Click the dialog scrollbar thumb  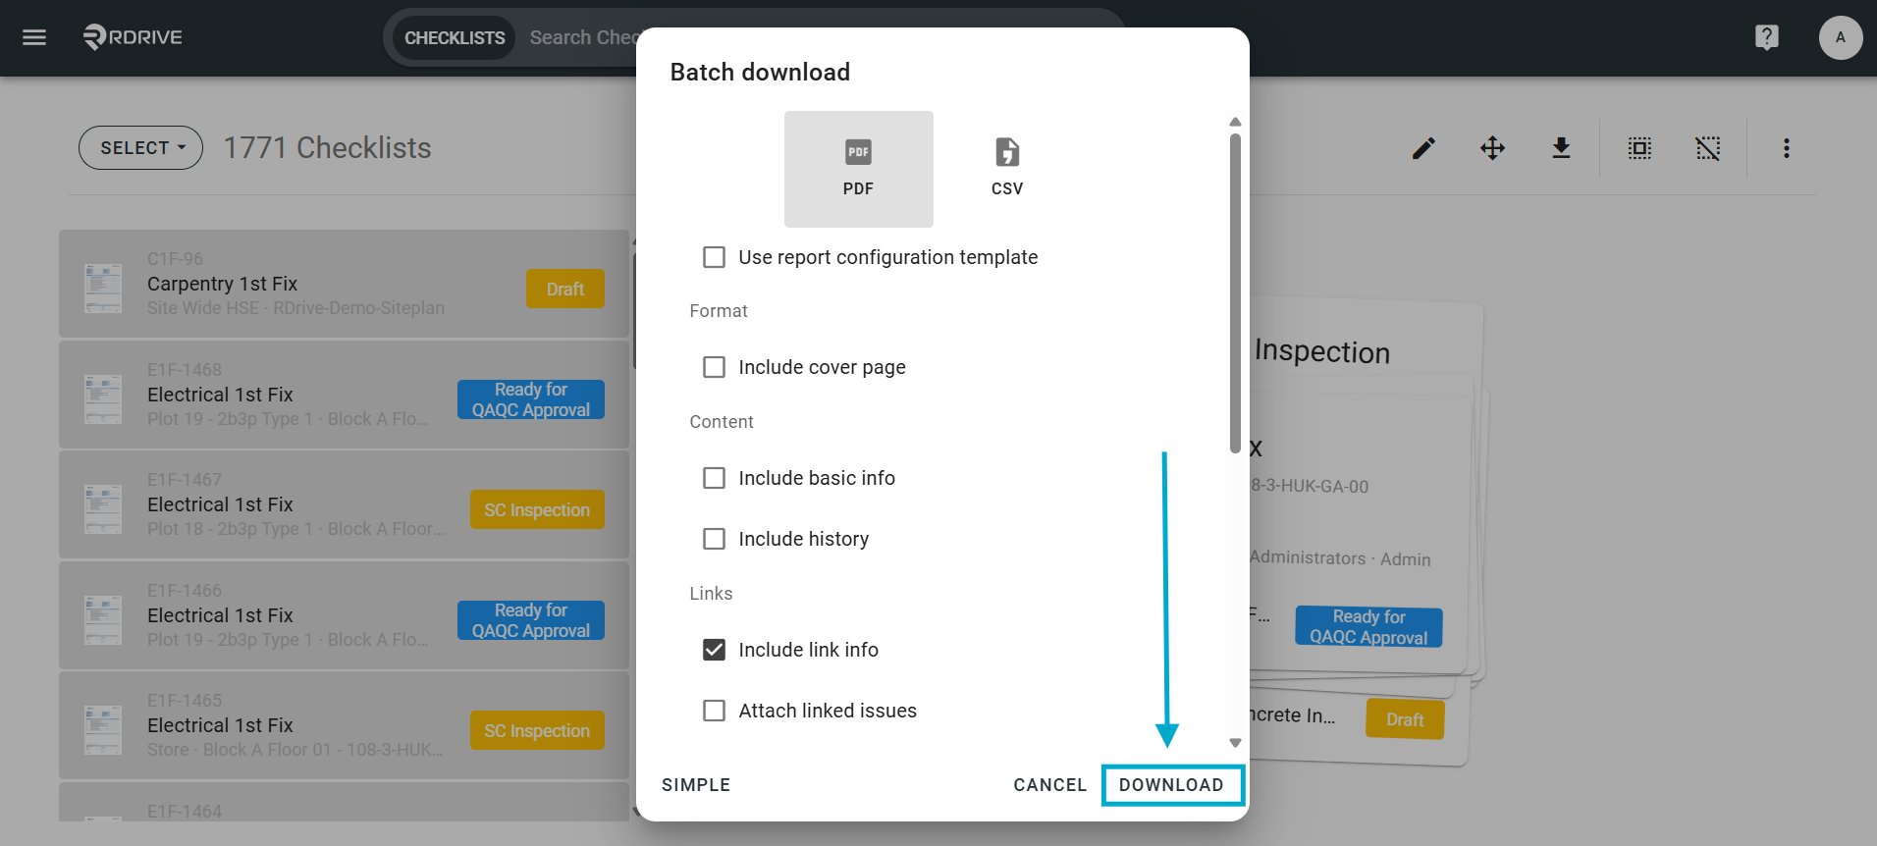[1235, 292]
